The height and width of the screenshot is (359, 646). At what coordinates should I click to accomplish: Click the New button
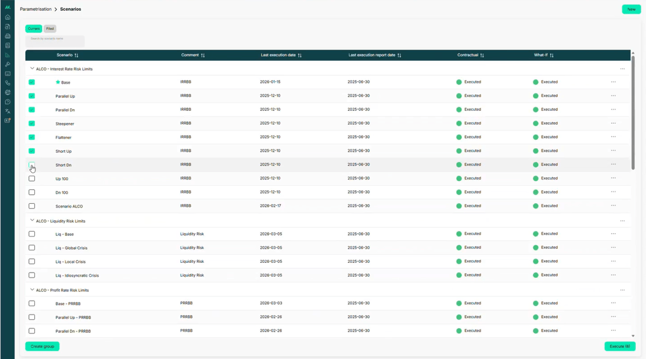pyautogui.click(x=631, y=9)
